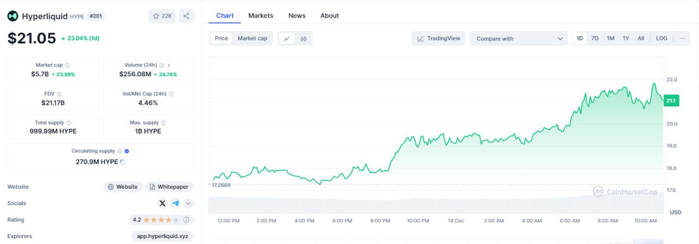The width and height of the screenshot is (699, 244).
Task: Click the verified badge by Circulating supply
Action: (x=127, y=151)
